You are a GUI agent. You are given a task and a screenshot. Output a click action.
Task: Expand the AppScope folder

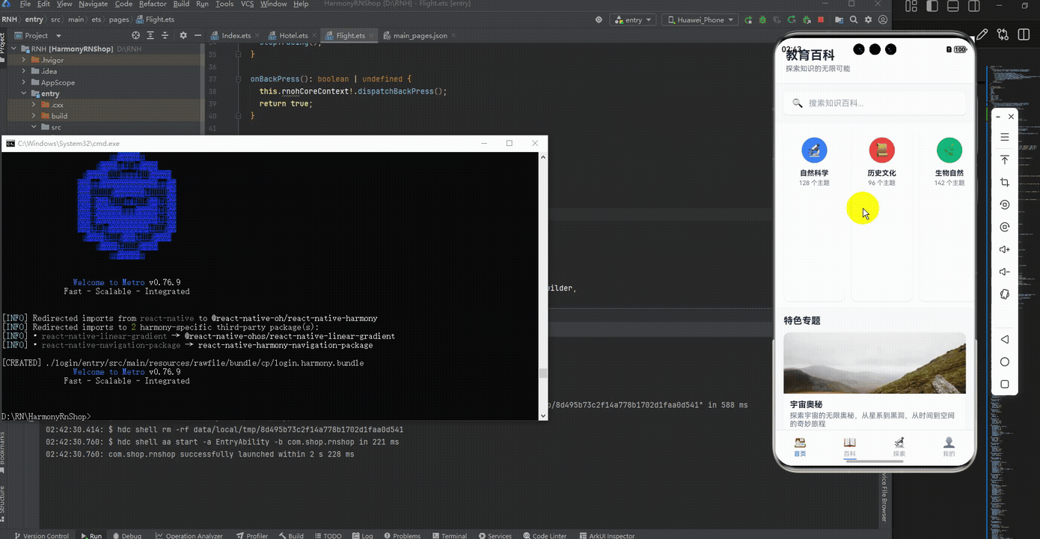(24, 82)
